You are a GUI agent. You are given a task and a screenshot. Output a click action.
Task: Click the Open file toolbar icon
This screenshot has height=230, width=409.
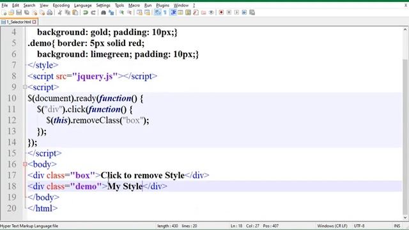[x=12, y=13]
